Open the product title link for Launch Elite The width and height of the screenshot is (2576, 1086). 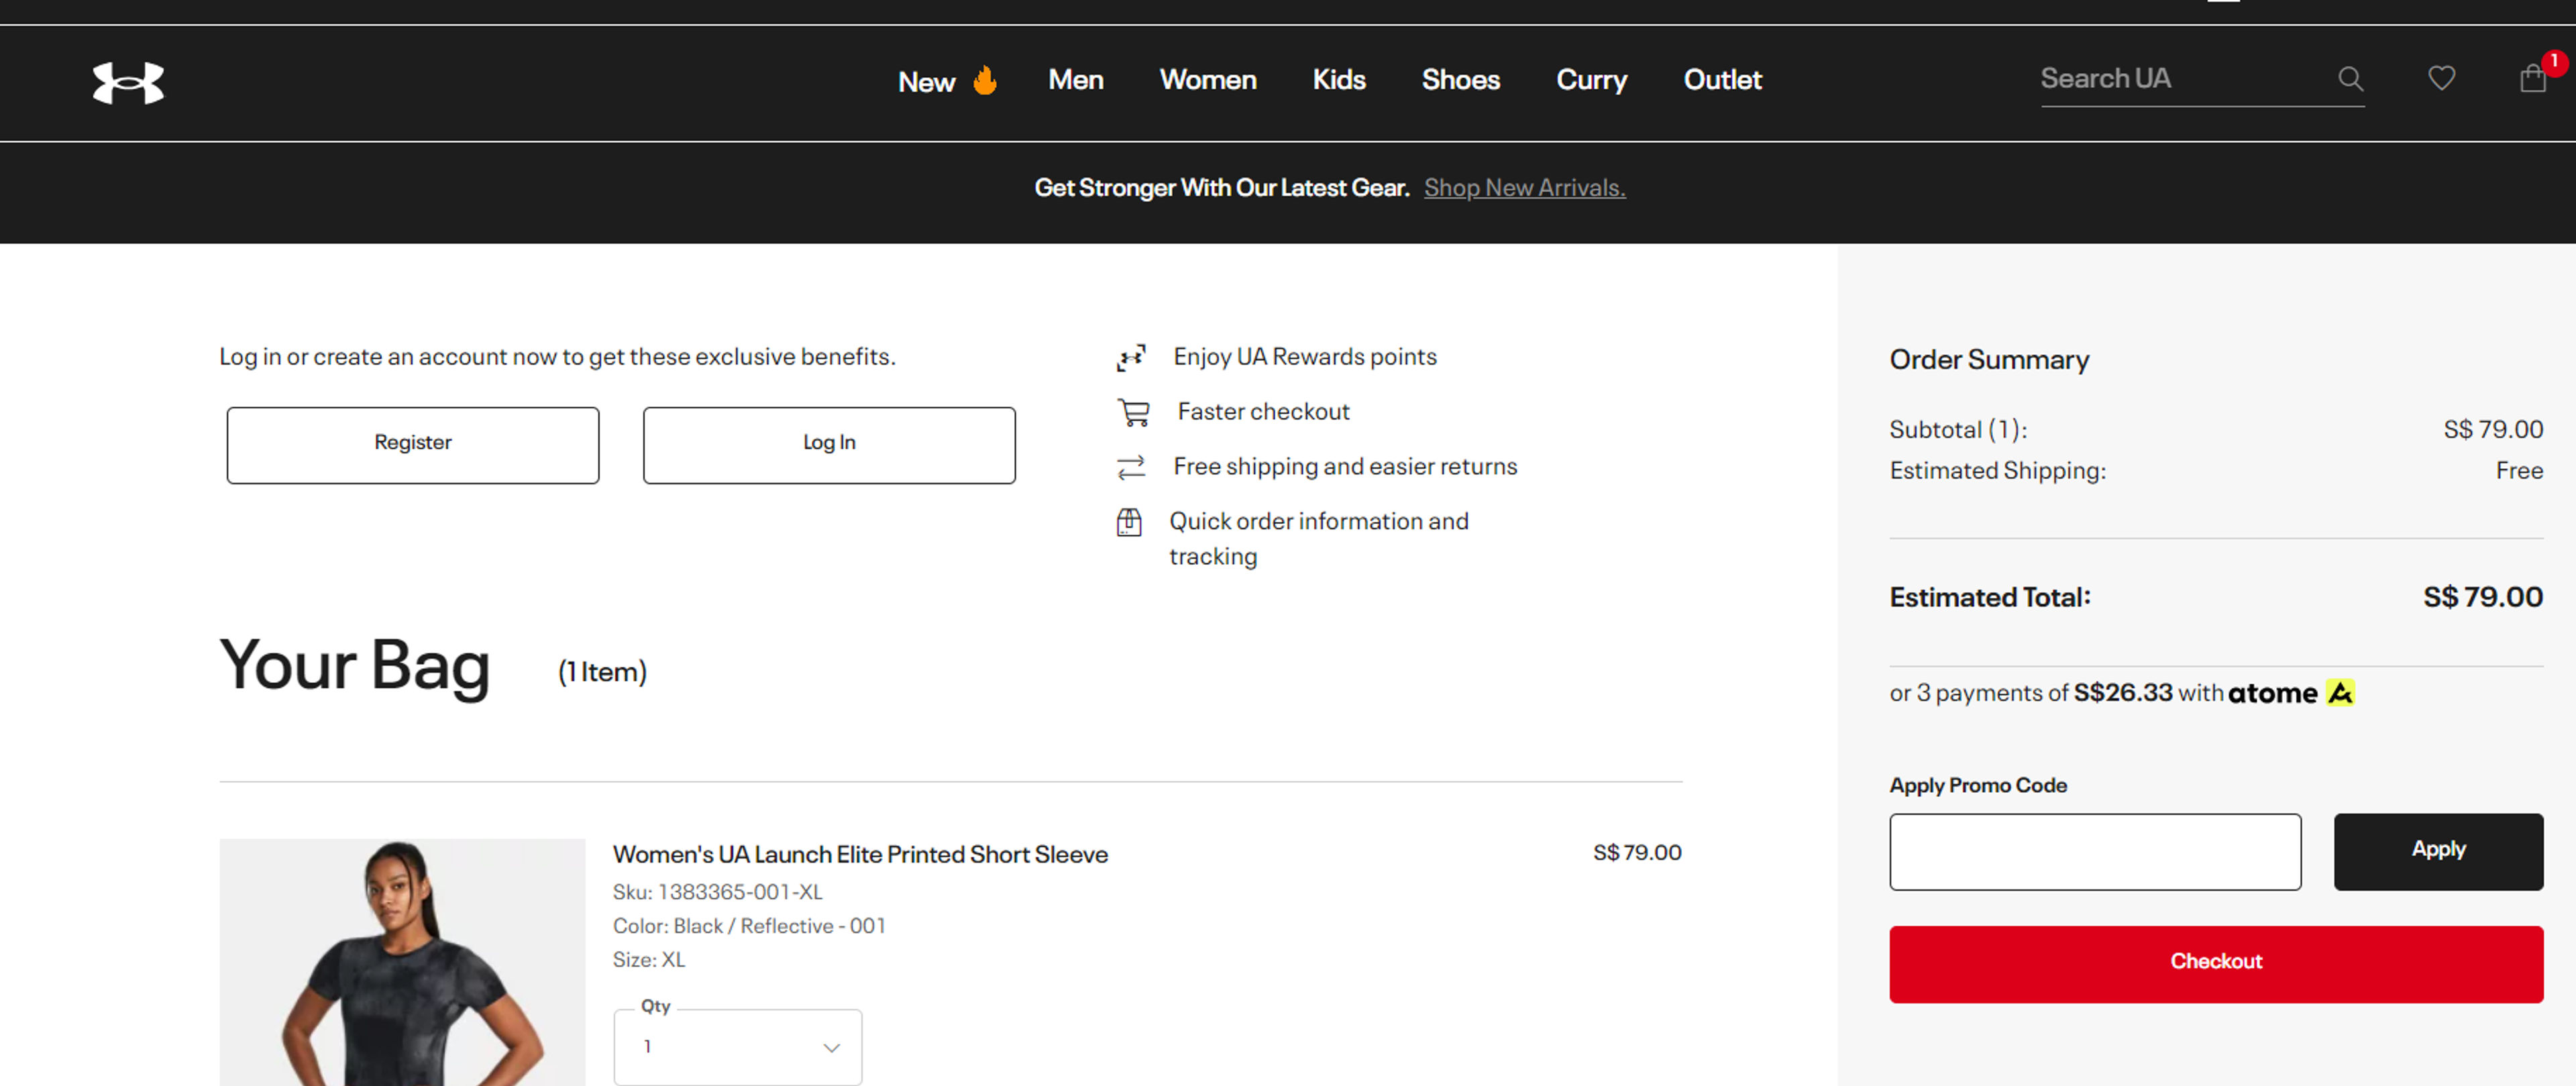860,854
